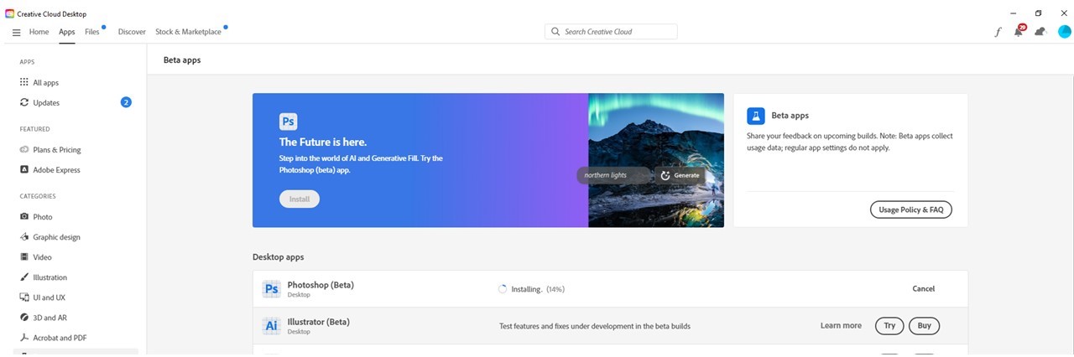Select the Apps tab
This screenshot has width=1074, height=357.
point(66,32)
